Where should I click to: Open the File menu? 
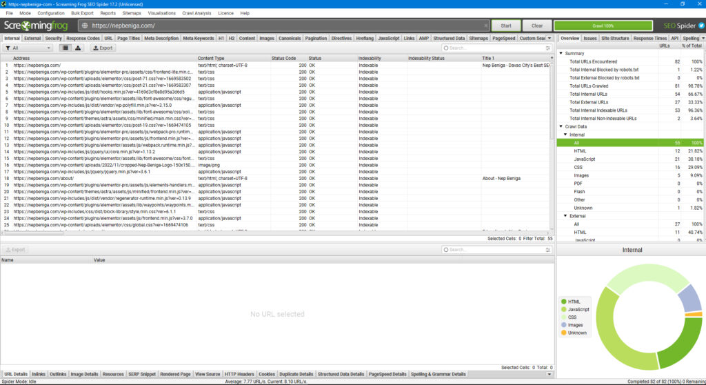coord(9,13)
